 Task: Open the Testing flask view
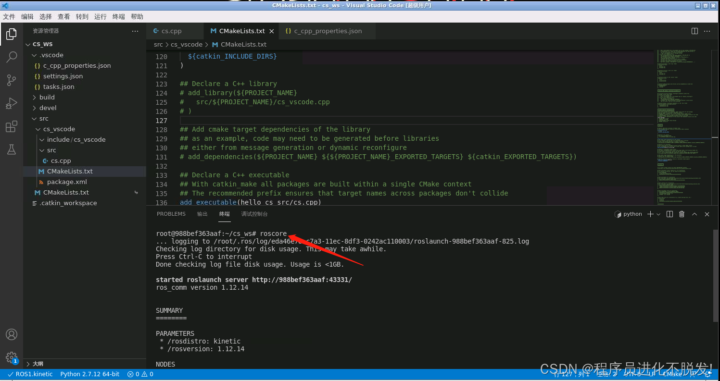click(x=11, y=150)
